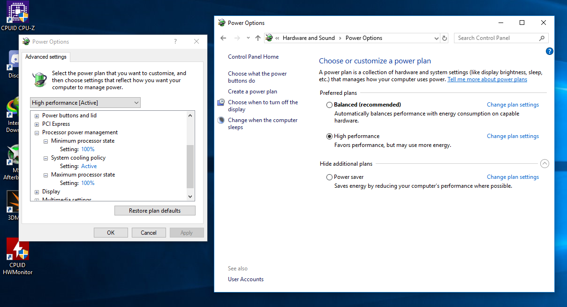Select the Advanced settings tab
This screenshot has width=567, height=307.
pyautogui.click(x=46, y=57)
